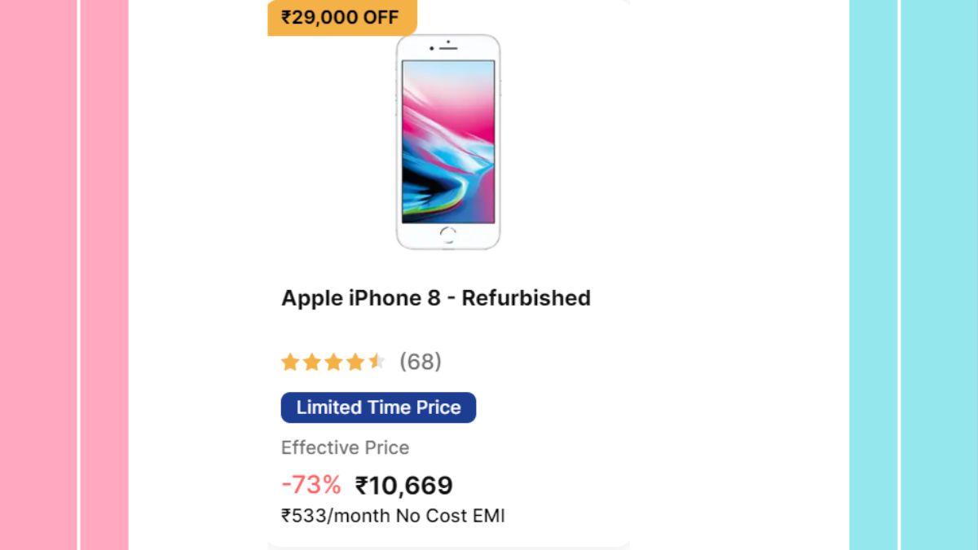Click the first rating star
978x550 pixels.
[x=290, y=362]
